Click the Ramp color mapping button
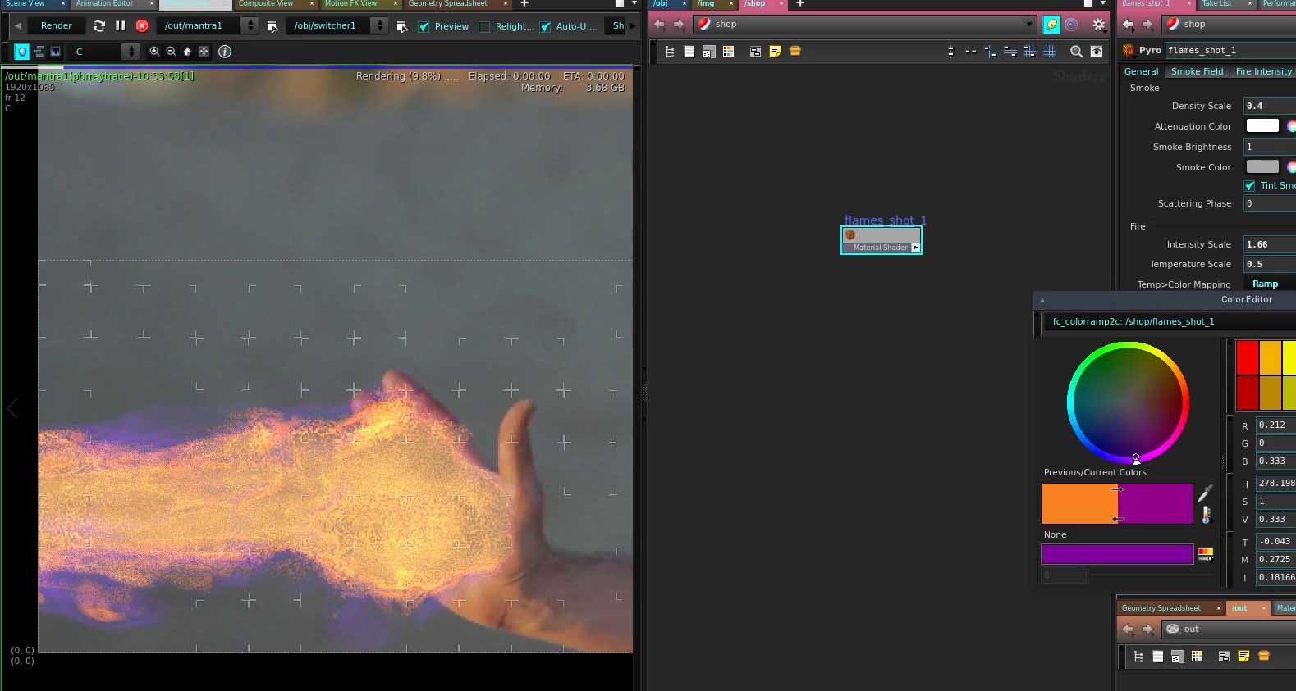1296x691 pixels. [1265, 284]
